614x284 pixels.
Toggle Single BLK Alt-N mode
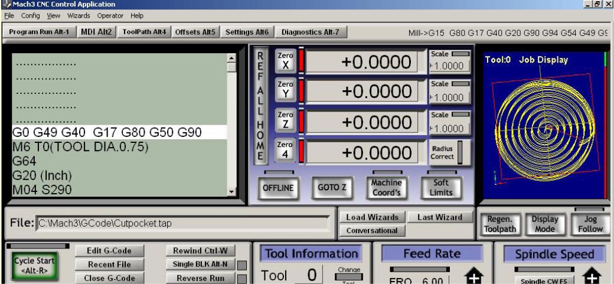tap(200, 265)
